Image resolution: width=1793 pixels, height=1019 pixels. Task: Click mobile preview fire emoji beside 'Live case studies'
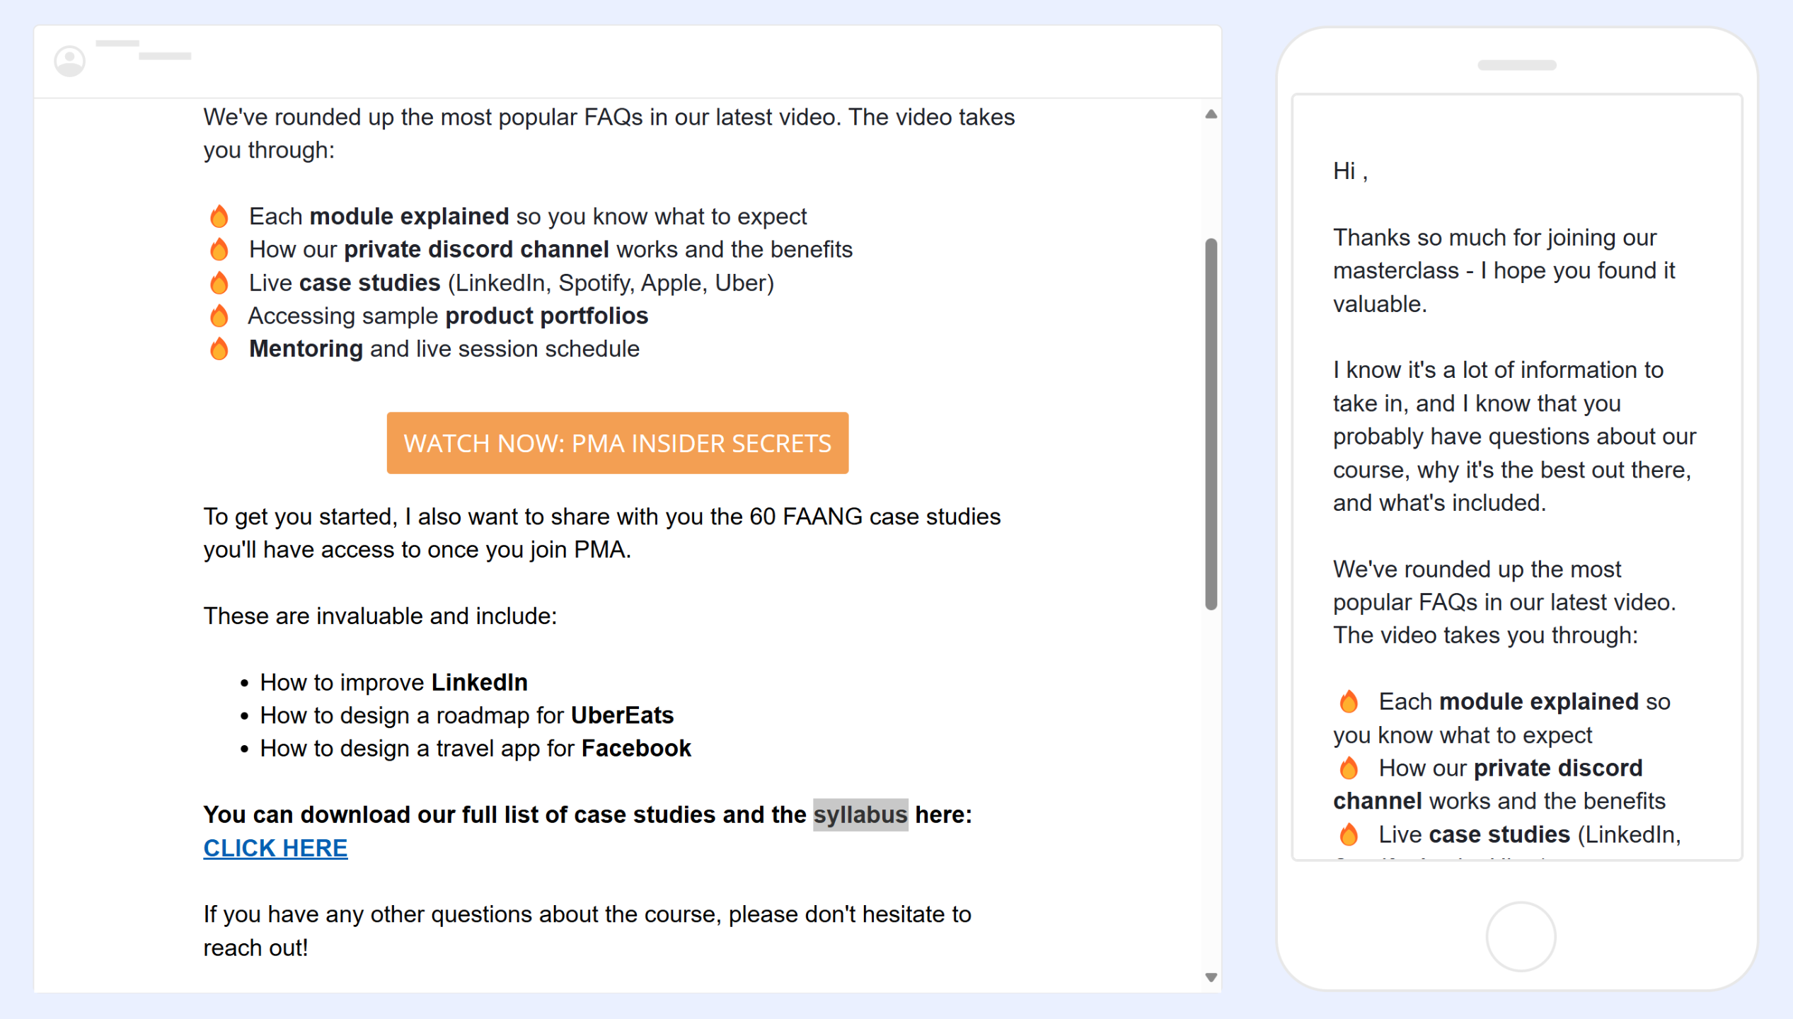coord(1349,835)
